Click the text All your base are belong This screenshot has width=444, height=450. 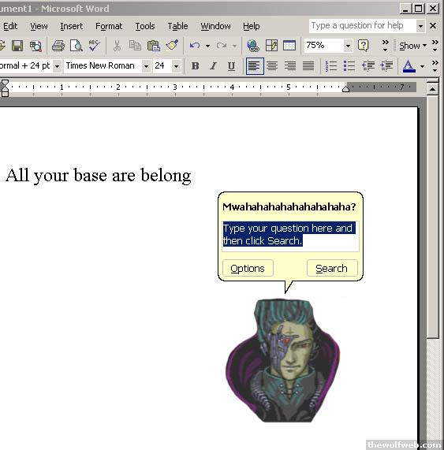pos(99,176)
